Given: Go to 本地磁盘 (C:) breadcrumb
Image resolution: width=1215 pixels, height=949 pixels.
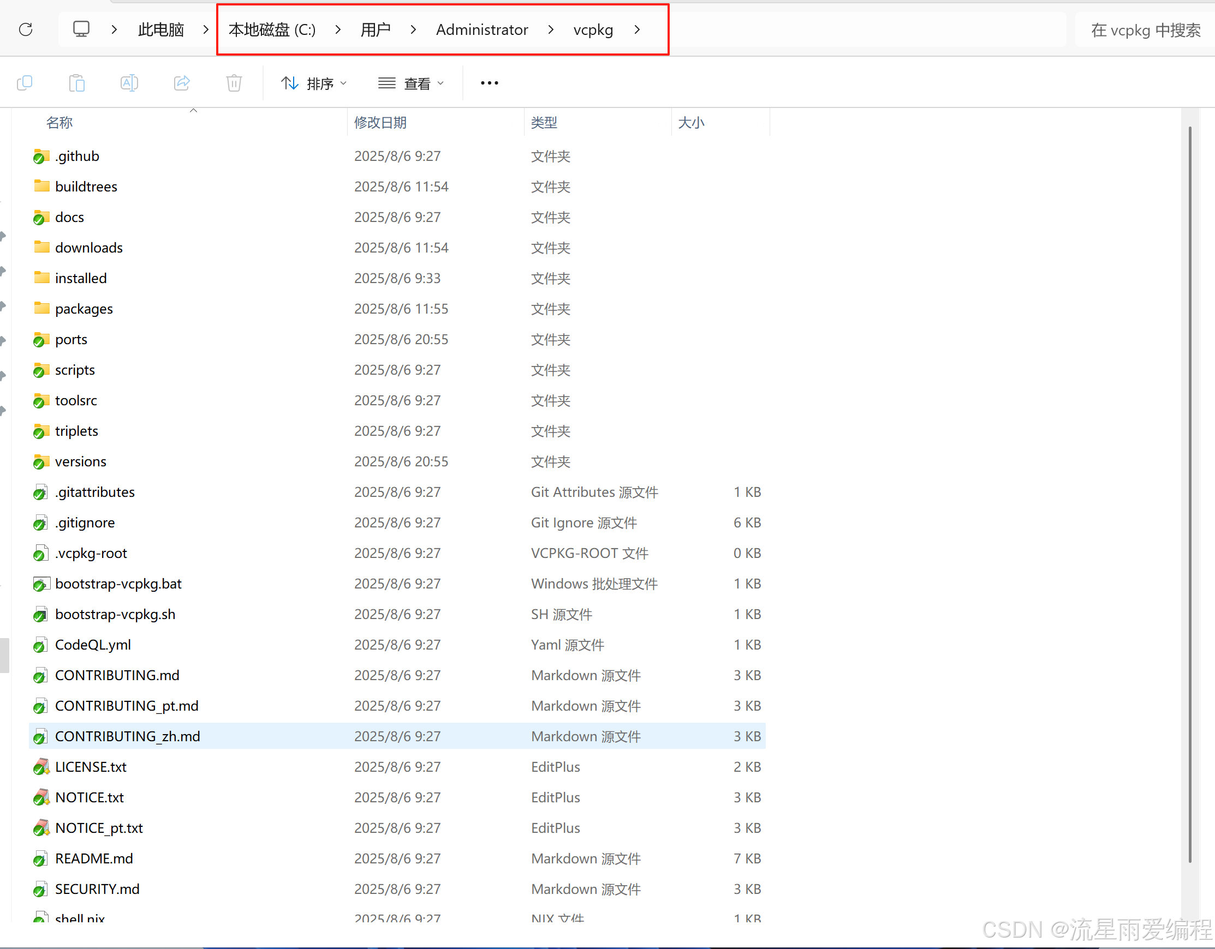Looking at the screenshot, I should (272, 29).
